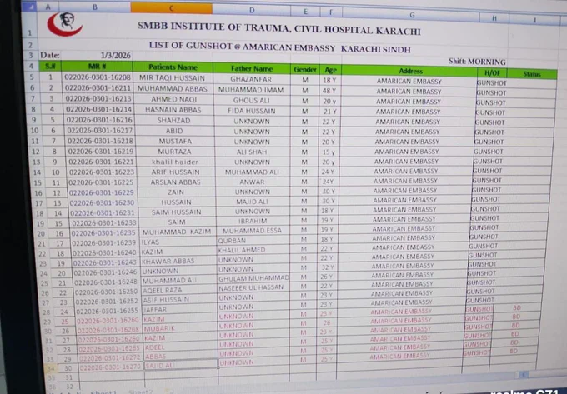Click the hospital crescent logo image
This screenshot has height=394, width=567.
pyautogui.click(x=65, y=24)
